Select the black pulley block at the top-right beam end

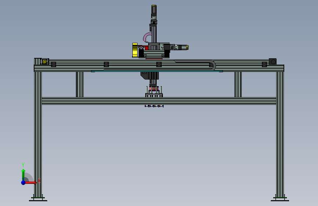point(273,62)
